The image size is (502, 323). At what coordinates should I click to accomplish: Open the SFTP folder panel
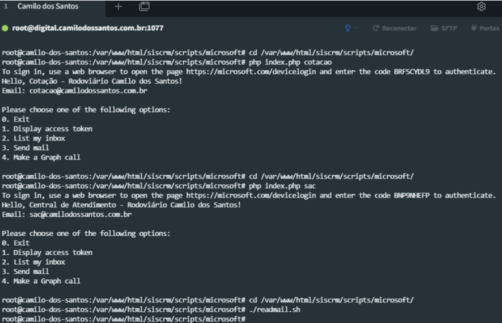tap(444, 28)
